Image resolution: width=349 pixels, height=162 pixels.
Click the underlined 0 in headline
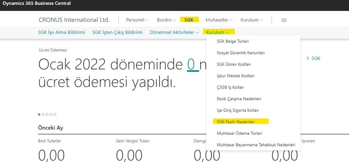pos(193,64)
